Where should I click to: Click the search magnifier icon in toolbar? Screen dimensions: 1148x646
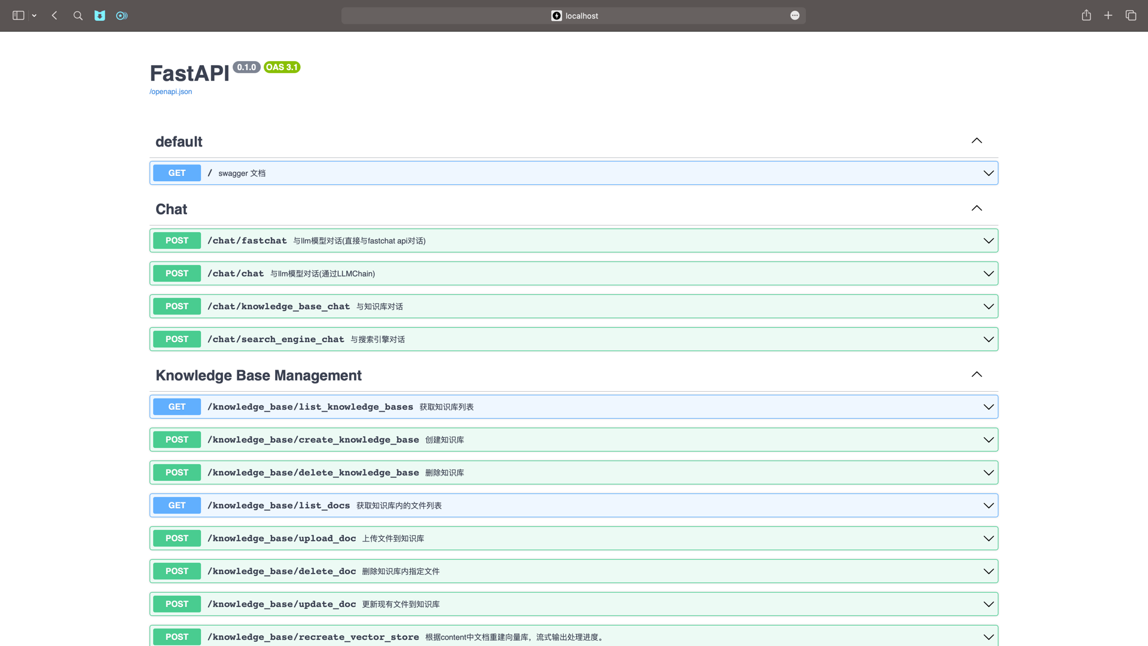coord(78,16)
